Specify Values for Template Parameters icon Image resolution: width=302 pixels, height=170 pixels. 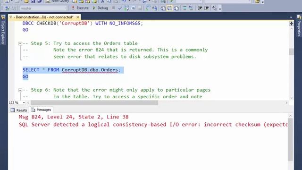[x=214, y=8]
